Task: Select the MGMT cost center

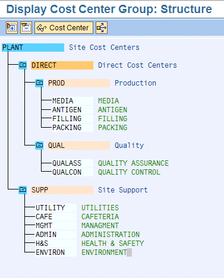Action: tap(56, 226)
